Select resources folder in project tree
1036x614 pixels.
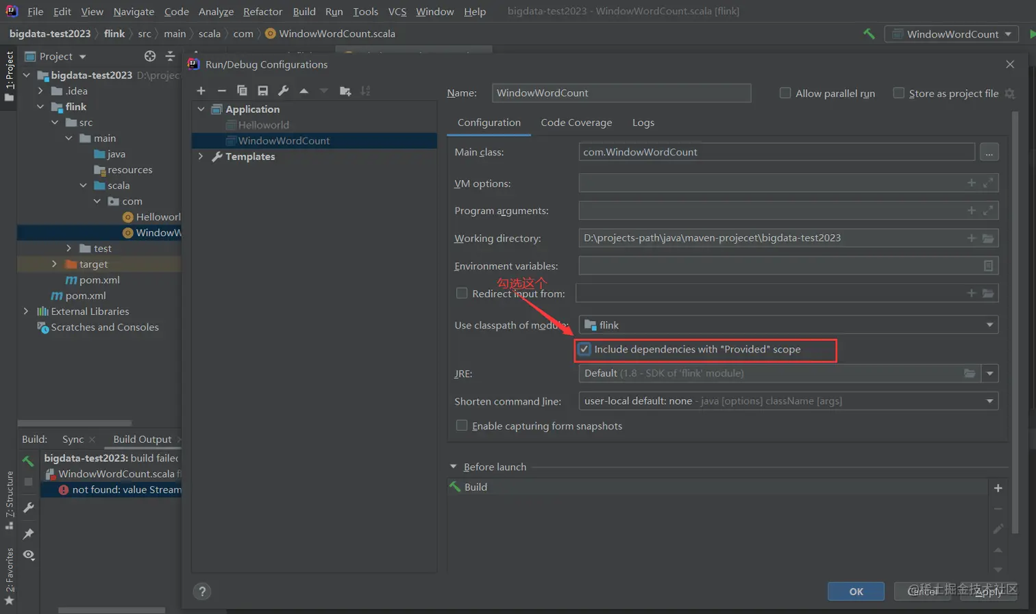(x=123, y=169)
